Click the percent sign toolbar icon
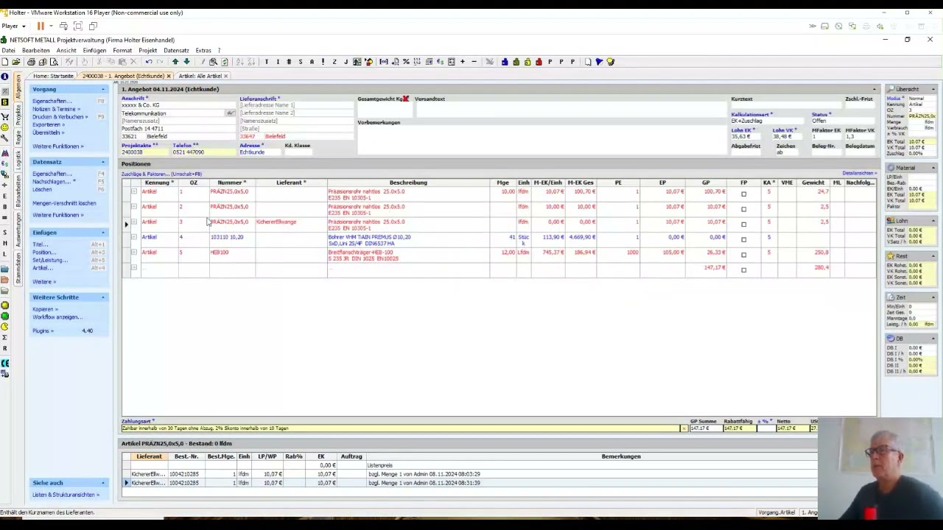 pos(406,62)
